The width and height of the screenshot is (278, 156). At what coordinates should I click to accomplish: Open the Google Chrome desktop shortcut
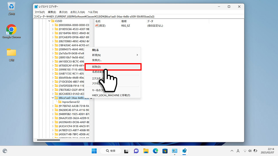pyautogui.click(x=11, y=31)
